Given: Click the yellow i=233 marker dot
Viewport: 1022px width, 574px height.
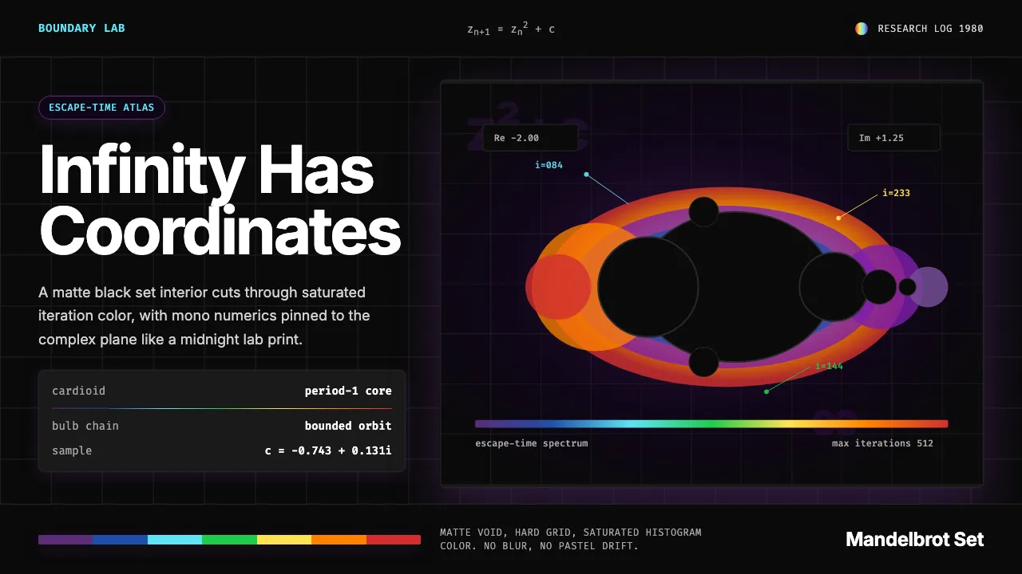Looking at the screenshot, I should 838,218.
